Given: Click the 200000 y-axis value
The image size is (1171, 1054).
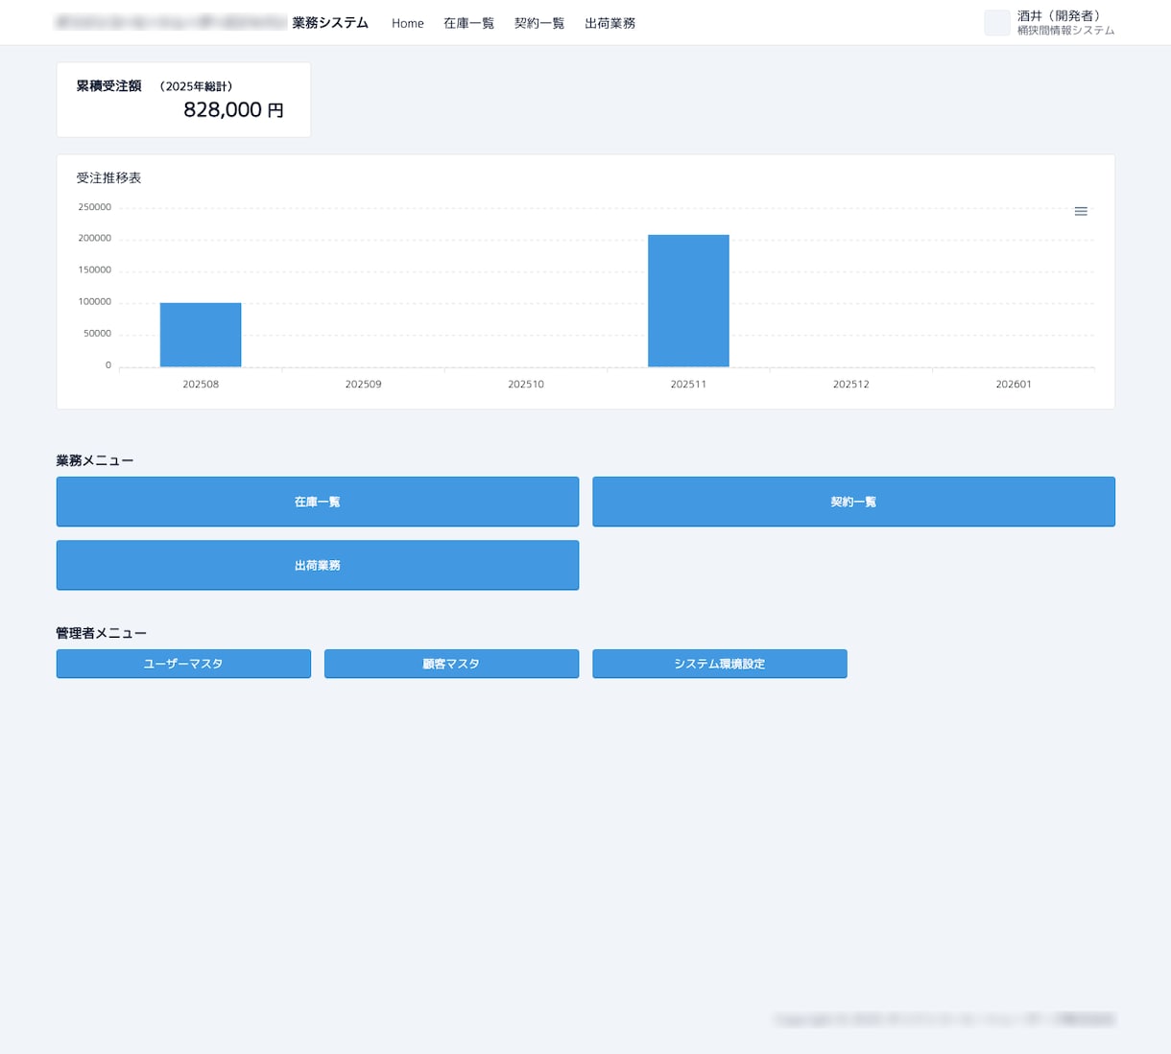Looking at the screenshot, I should coord(95,238).
